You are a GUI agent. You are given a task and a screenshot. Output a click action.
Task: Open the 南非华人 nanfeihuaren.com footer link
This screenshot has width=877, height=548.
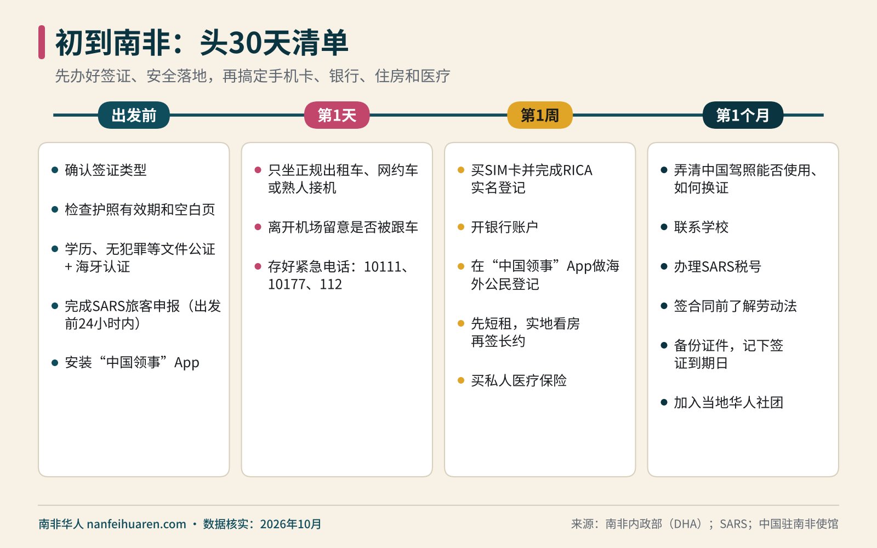pyautogui.click(x=112, y=524)
